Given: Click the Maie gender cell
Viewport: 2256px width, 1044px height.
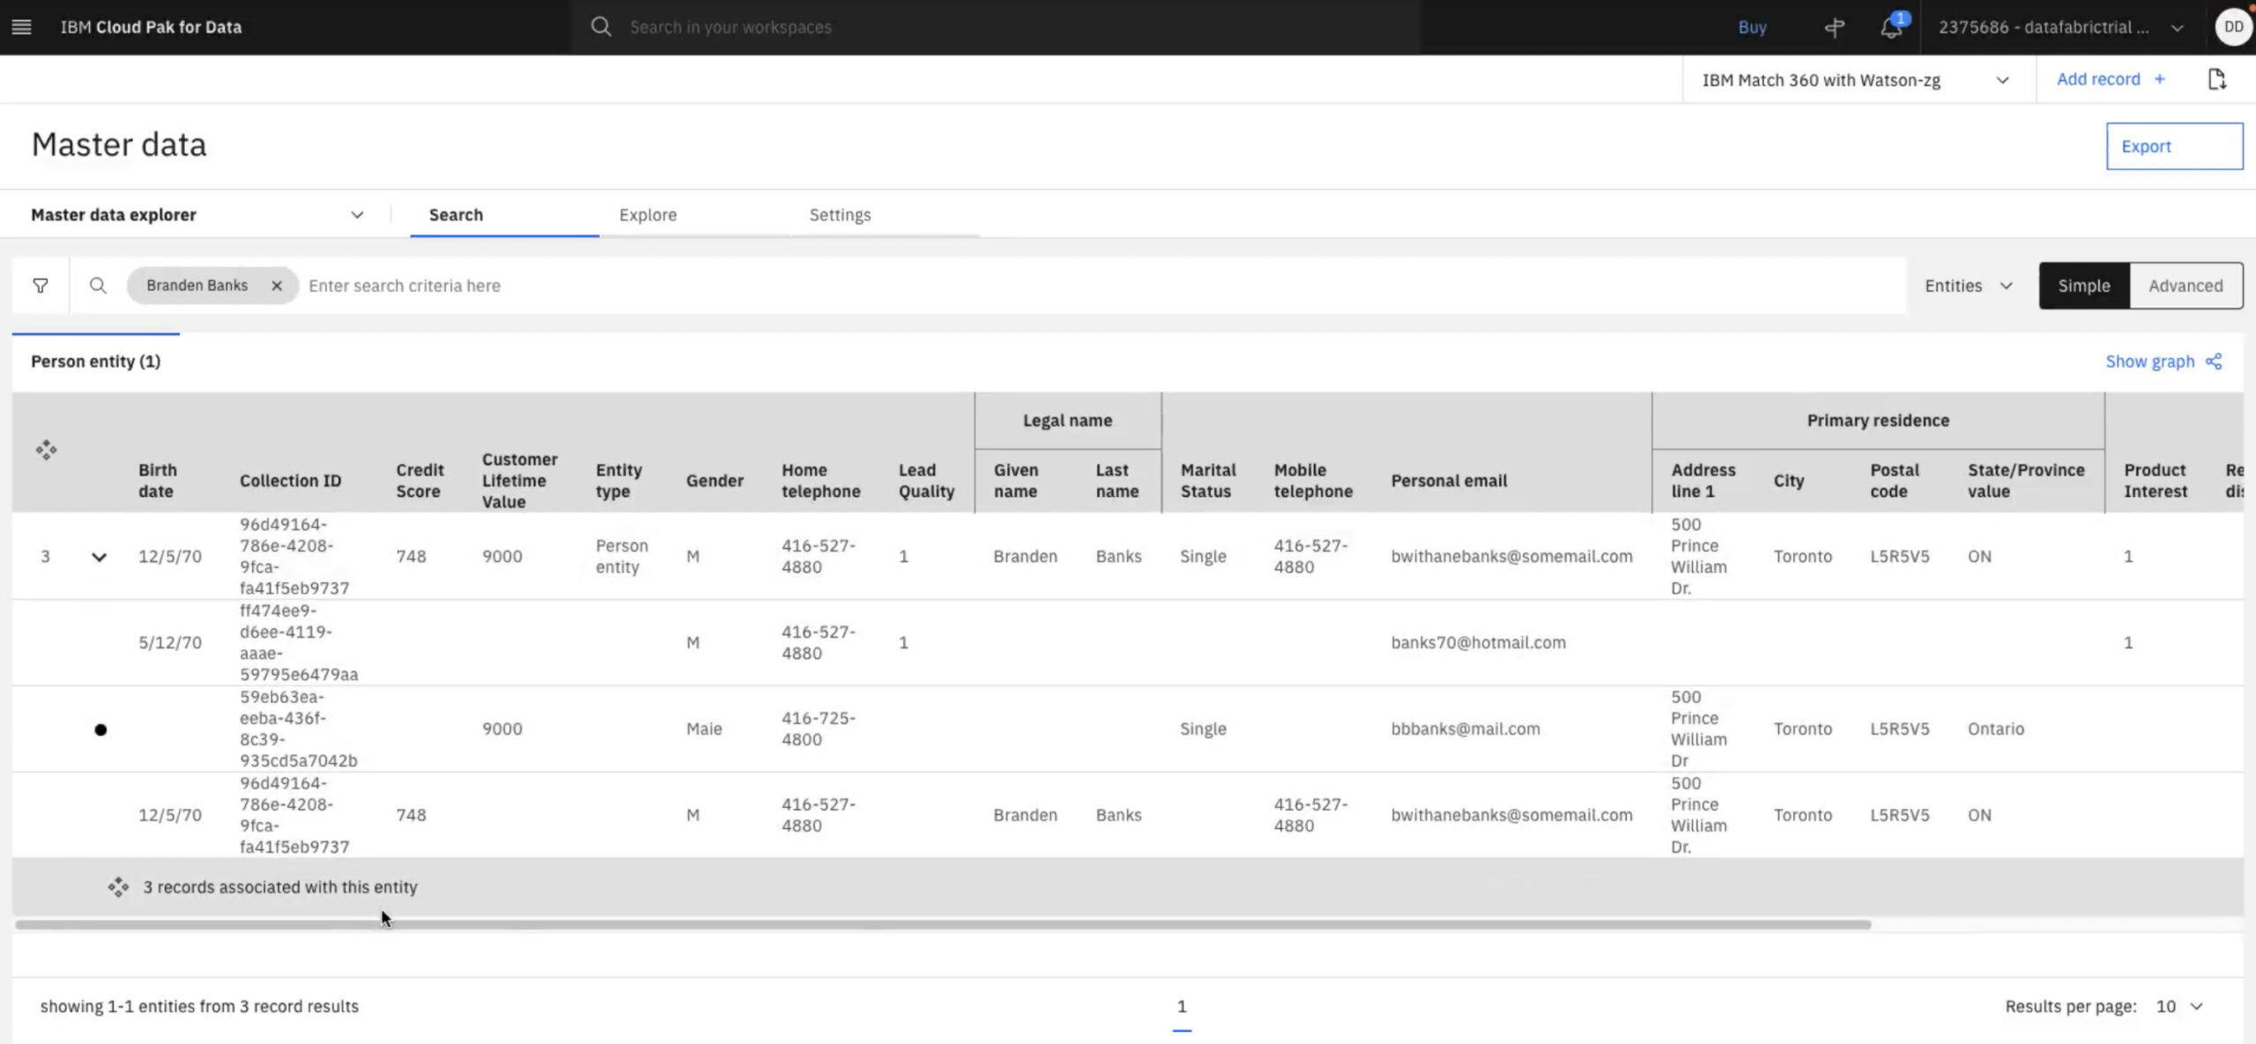Looking at the screenshot, I should click(x=703, y=729).
